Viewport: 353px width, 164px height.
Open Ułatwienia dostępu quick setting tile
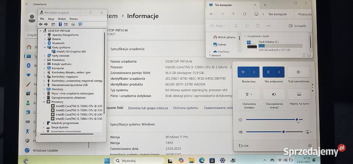(249, 94)
